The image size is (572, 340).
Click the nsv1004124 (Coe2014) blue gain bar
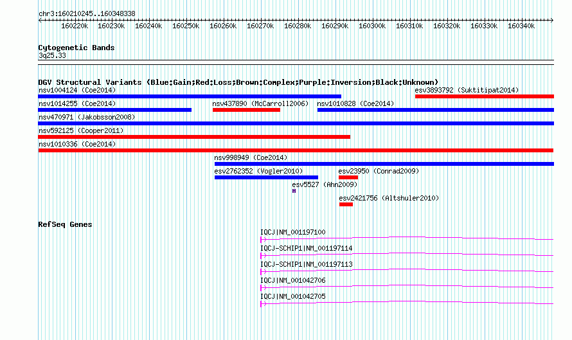(x=190, y=96)
